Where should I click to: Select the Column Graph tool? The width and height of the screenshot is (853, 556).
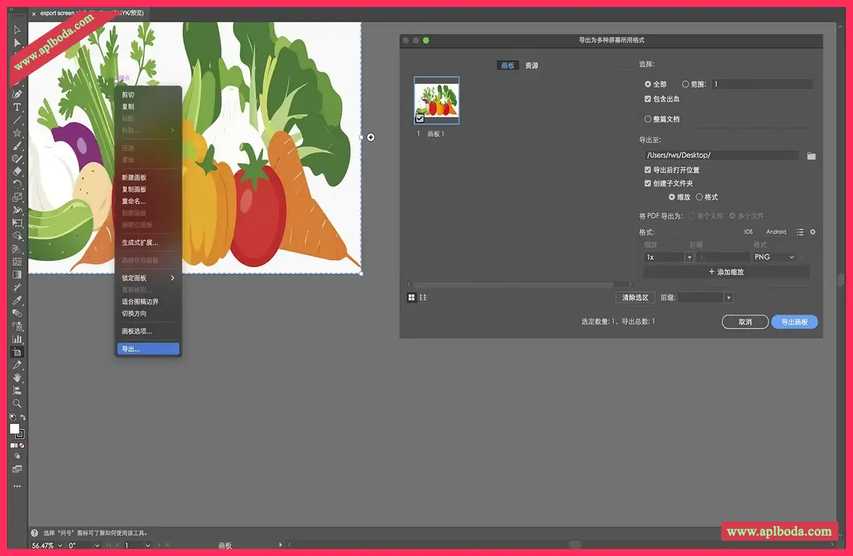click(x=17, y=338)
